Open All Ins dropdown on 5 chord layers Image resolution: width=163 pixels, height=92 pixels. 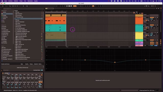click(x=146, y=25)
